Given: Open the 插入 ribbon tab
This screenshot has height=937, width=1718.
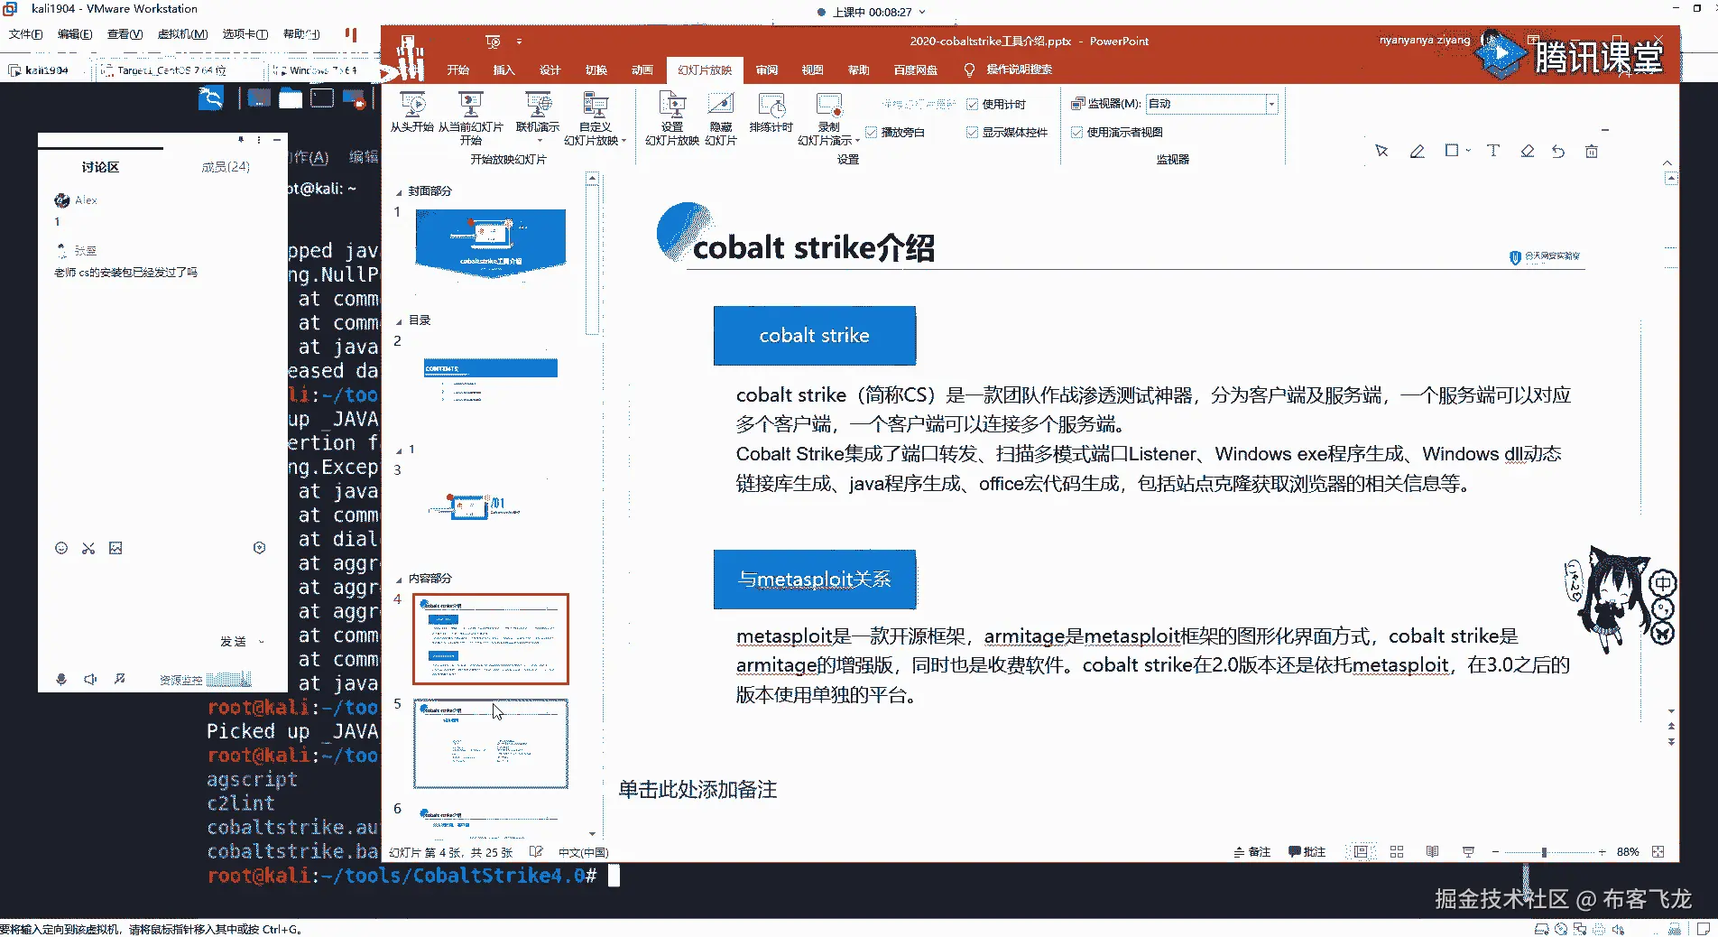Looking at the screenshot, I should pyautogui.click(x=503, y=70).
